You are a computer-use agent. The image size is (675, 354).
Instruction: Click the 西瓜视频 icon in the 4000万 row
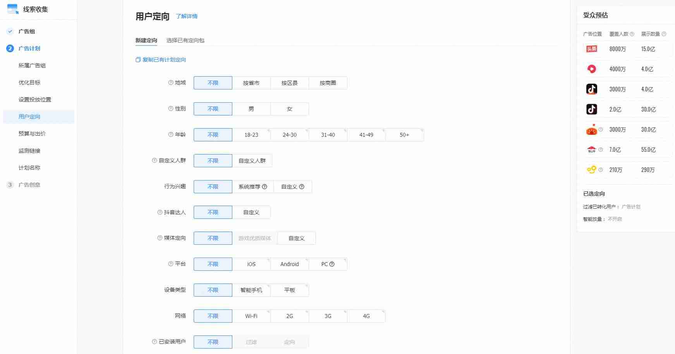591,69
